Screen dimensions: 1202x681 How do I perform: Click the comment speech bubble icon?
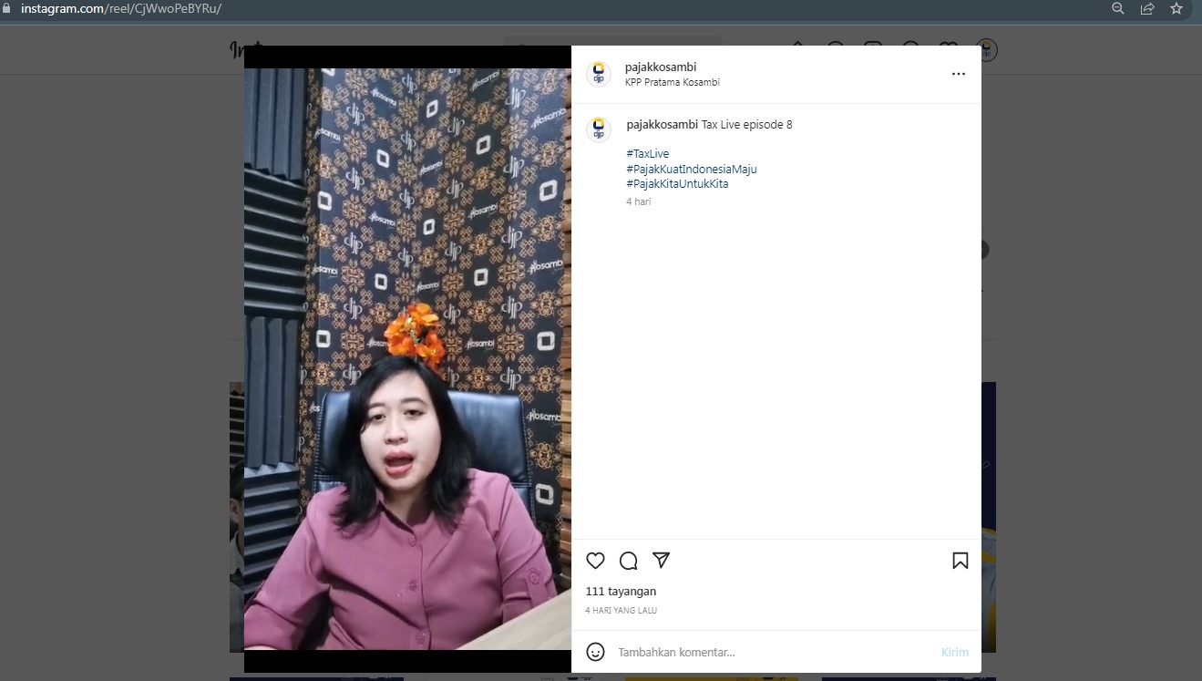[x=628, y=561]
